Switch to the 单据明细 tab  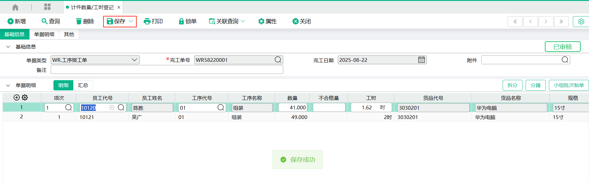44,34
